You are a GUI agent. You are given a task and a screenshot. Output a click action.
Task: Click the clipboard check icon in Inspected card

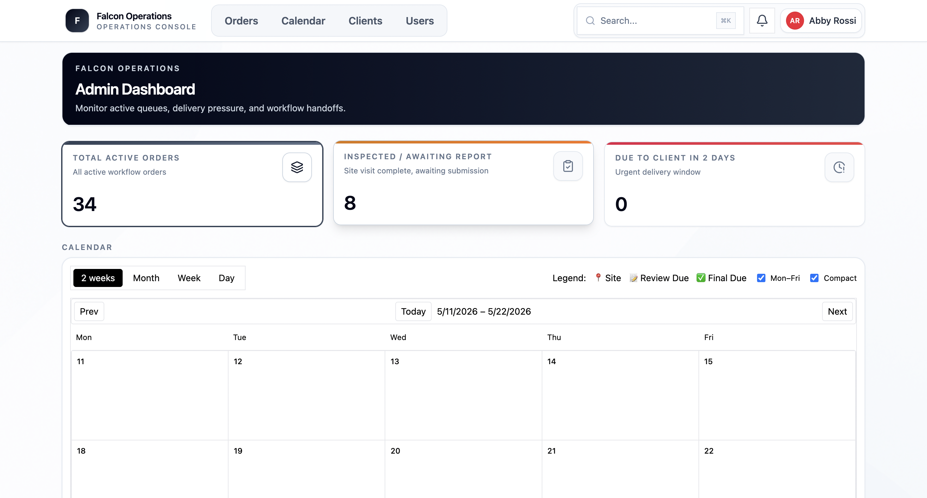tap(568, 166)
